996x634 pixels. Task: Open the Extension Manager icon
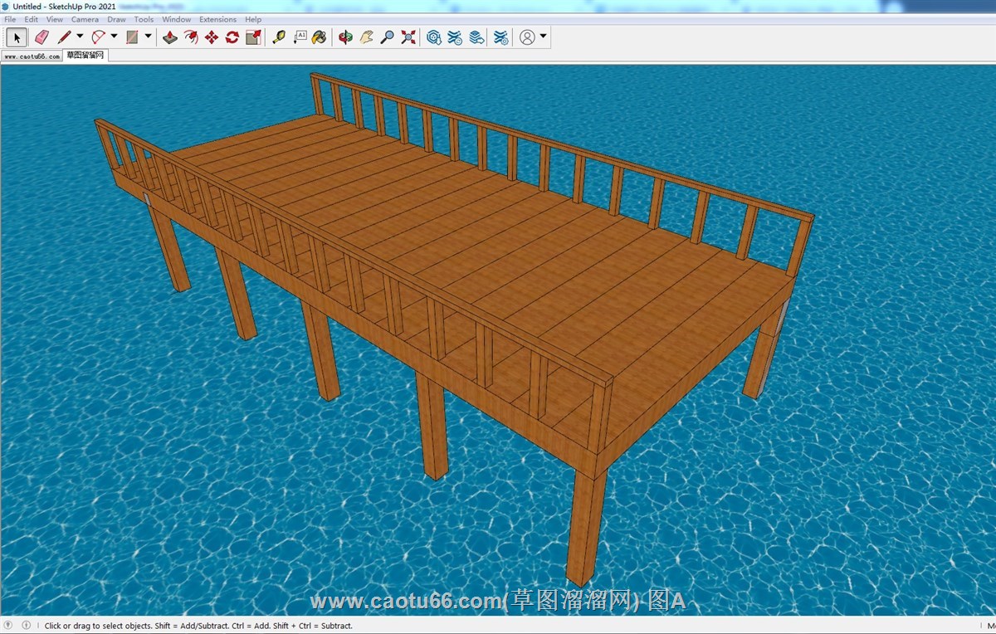click(501, 37)
